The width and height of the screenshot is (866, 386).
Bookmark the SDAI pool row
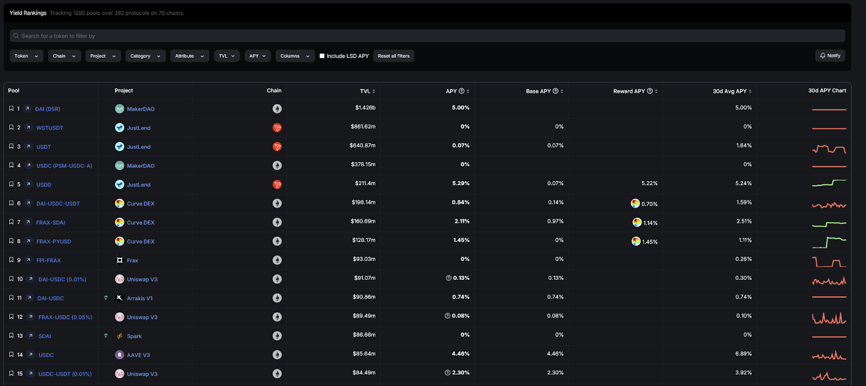point(11,336)
